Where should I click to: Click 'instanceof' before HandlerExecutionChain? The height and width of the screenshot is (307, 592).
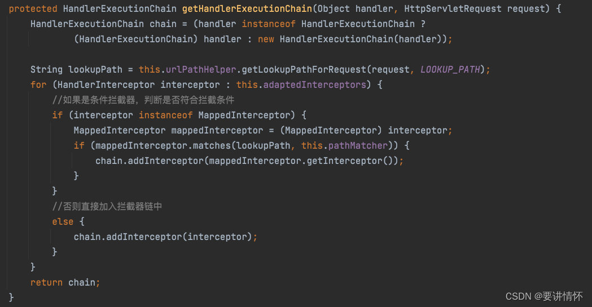[269, 24]
